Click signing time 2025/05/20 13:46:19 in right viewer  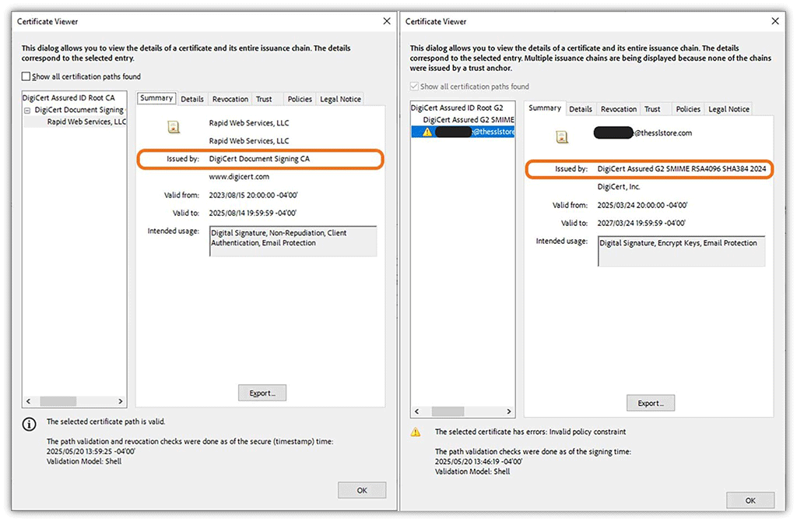point(479,461)
